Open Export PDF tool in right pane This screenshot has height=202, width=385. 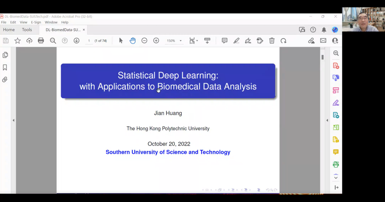point(336,78)
